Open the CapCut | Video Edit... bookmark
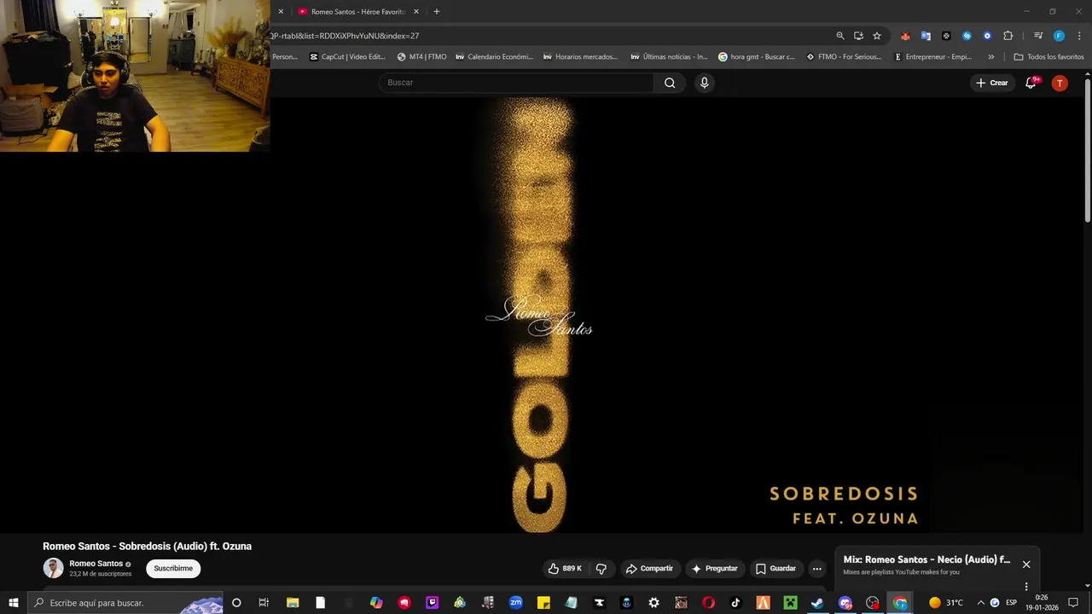This screenshot has height=614, width=1092. pyautogui.click(x=347, y=57)
